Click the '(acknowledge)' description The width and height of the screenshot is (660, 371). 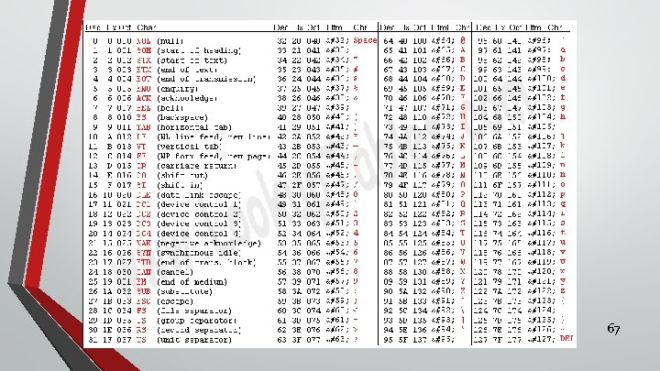click(187, 98)
